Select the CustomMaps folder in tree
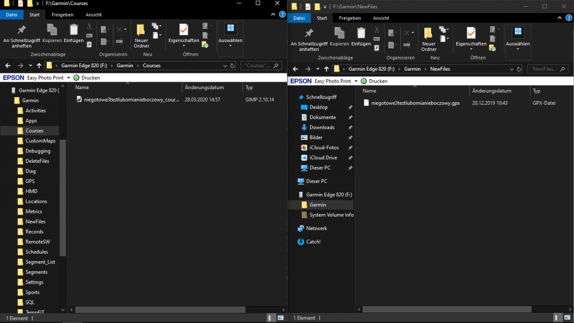This screenshot has width=574, height=323. point(40,141)
